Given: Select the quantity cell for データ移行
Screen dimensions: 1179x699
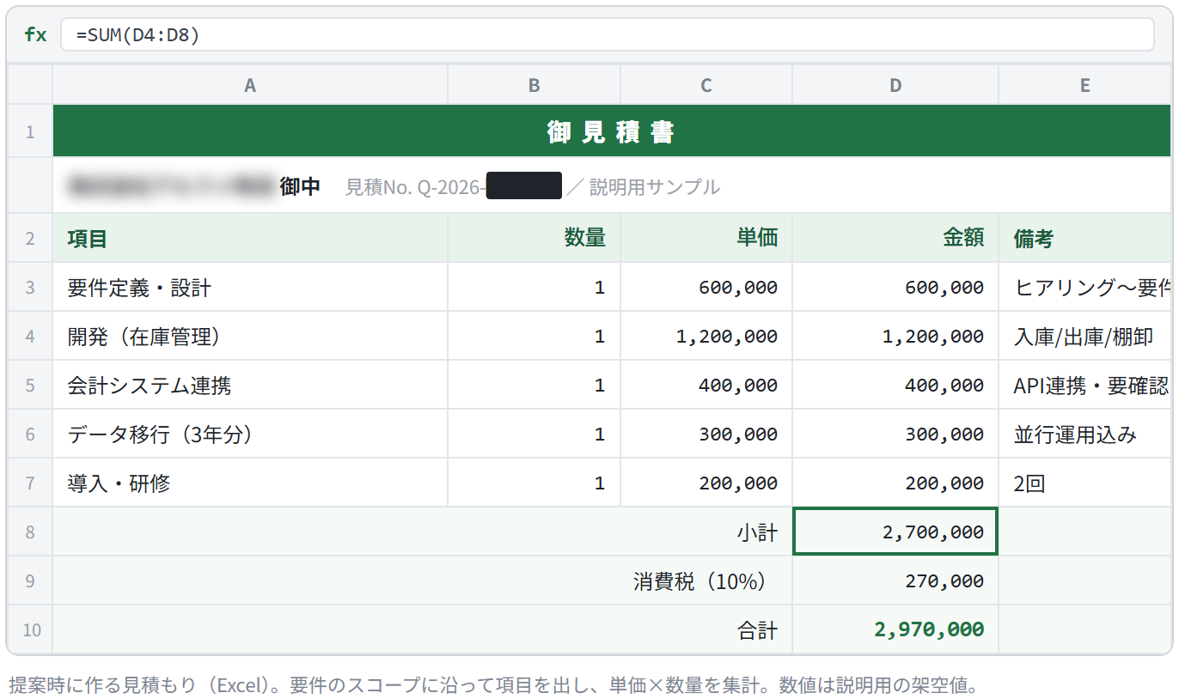Looking at the screenshot, I should [x=535, y=434].
